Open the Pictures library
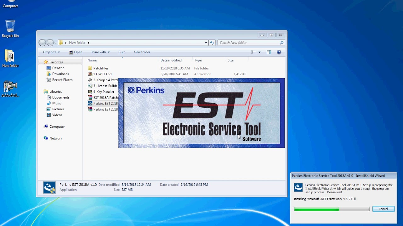 tap(58, 109)
